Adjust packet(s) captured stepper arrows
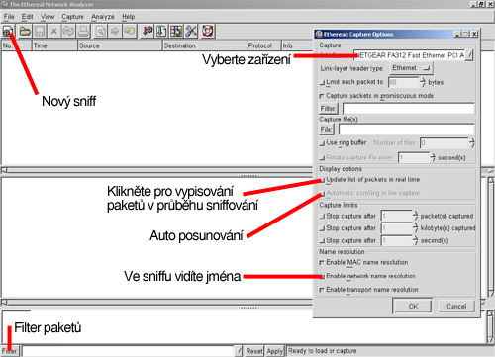The image size is (495, 357). 415,216
